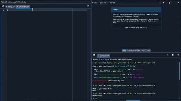This screenshot has width=181, height=101.
Task: Click the 'hello world' console output
Action: (x=97, y=95)
